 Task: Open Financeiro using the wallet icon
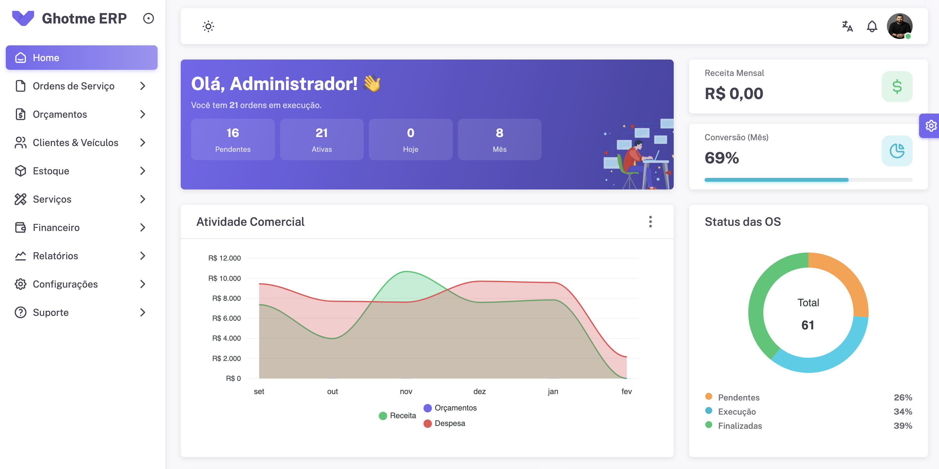pos(20,227)
